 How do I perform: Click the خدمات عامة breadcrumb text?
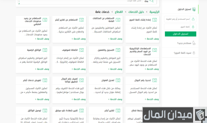102,12
